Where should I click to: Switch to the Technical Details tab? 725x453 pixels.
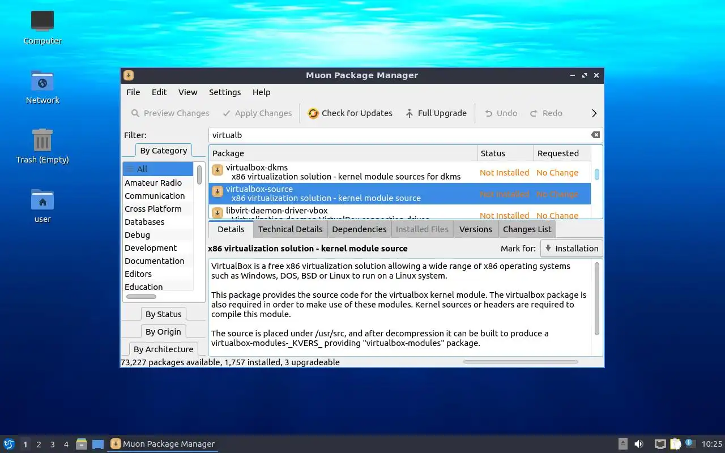point(290,229)
